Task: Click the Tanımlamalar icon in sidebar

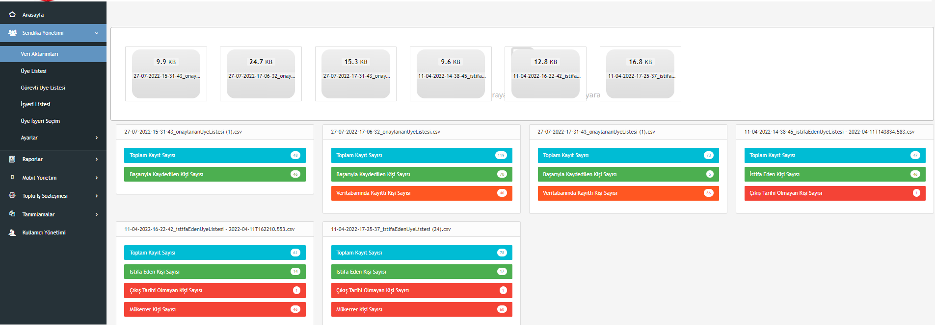Action: [12, 214]
